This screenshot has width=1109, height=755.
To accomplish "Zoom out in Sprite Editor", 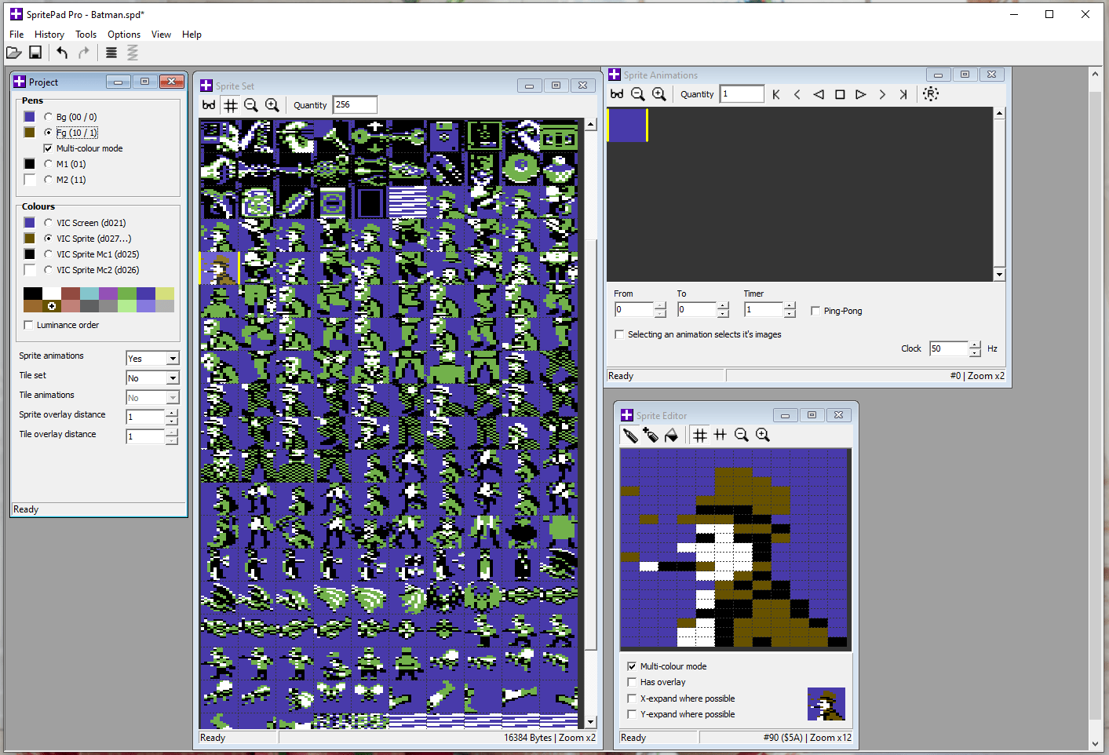I will click(742, 435).
